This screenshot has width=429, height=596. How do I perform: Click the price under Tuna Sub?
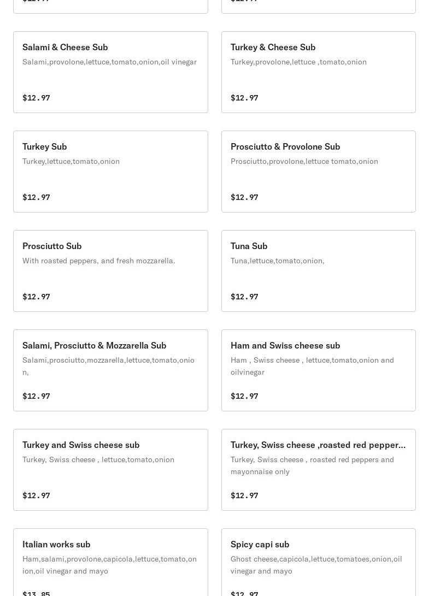244,297
